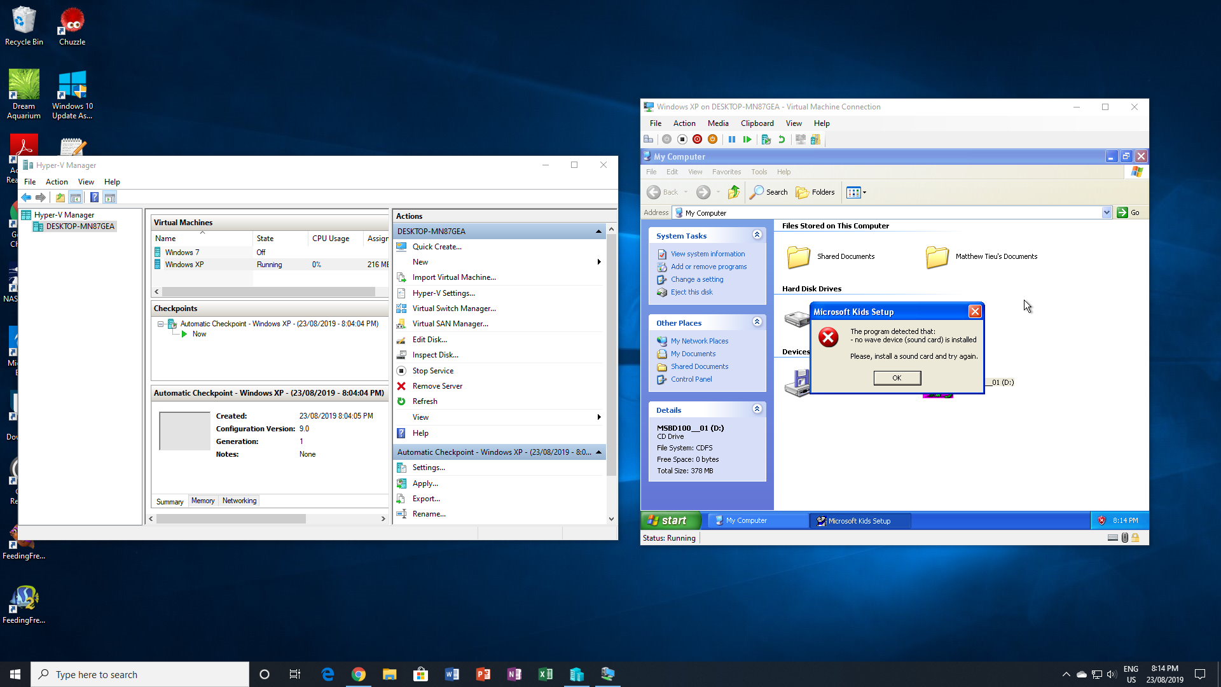The width and height of the screenshot is (1221, 687).
Task: Click Search in the XP My Computer toolbar
Action: (x=769, y=192)
